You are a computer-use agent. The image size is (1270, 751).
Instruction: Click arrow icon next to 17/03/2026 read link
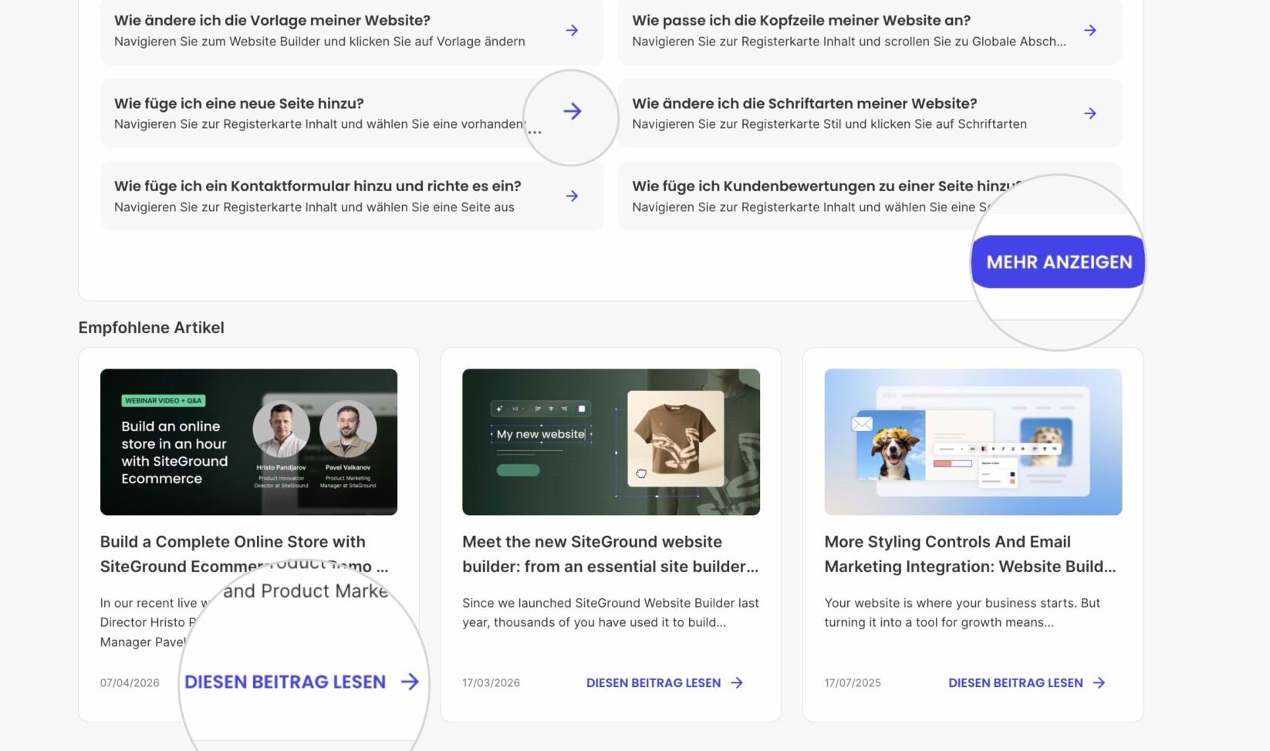click(737, 682)
